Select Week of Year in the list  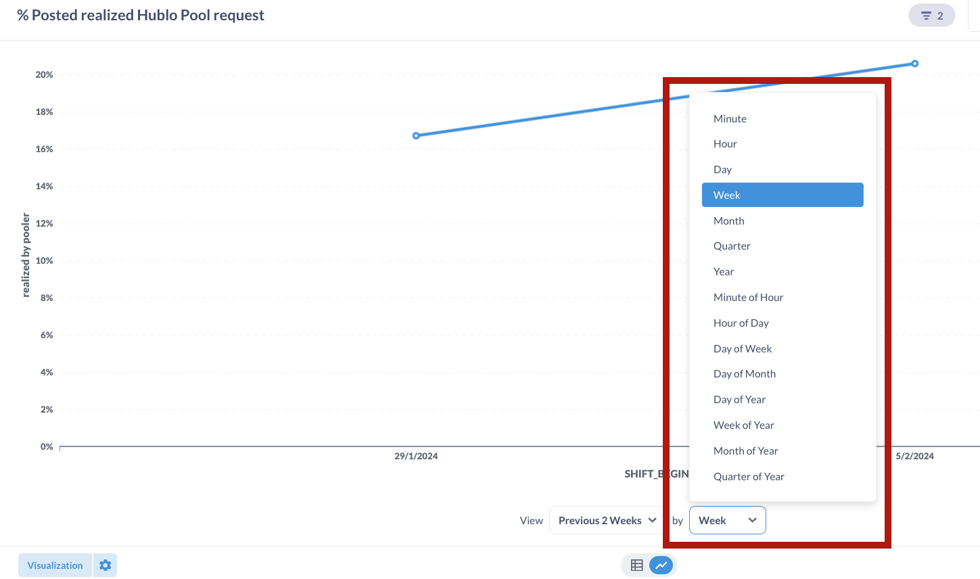pos(744,425)
